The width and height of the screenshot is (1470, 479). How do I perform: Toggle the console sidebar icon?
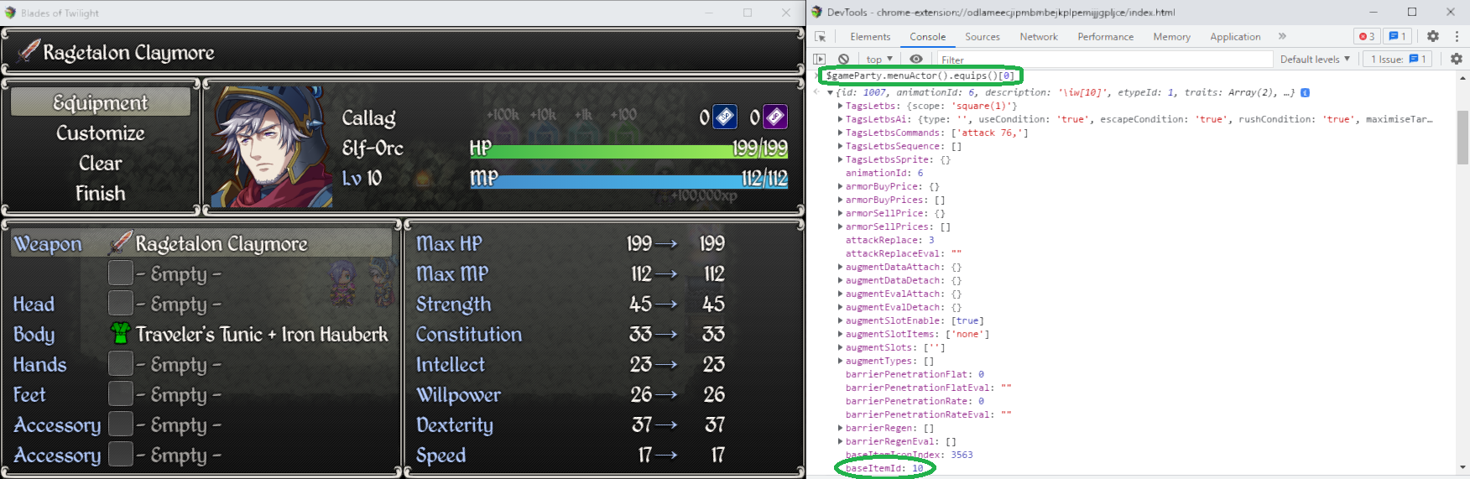[820, 60]
